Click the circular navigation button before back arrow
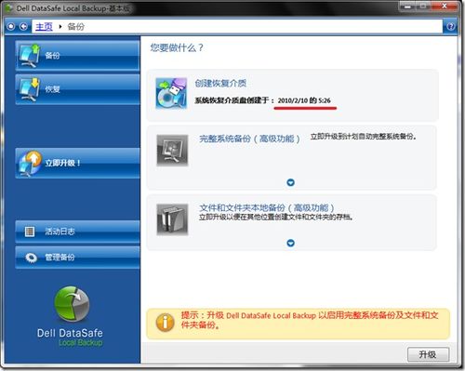The width and height of the screenshot is (465, 371). 11,26
